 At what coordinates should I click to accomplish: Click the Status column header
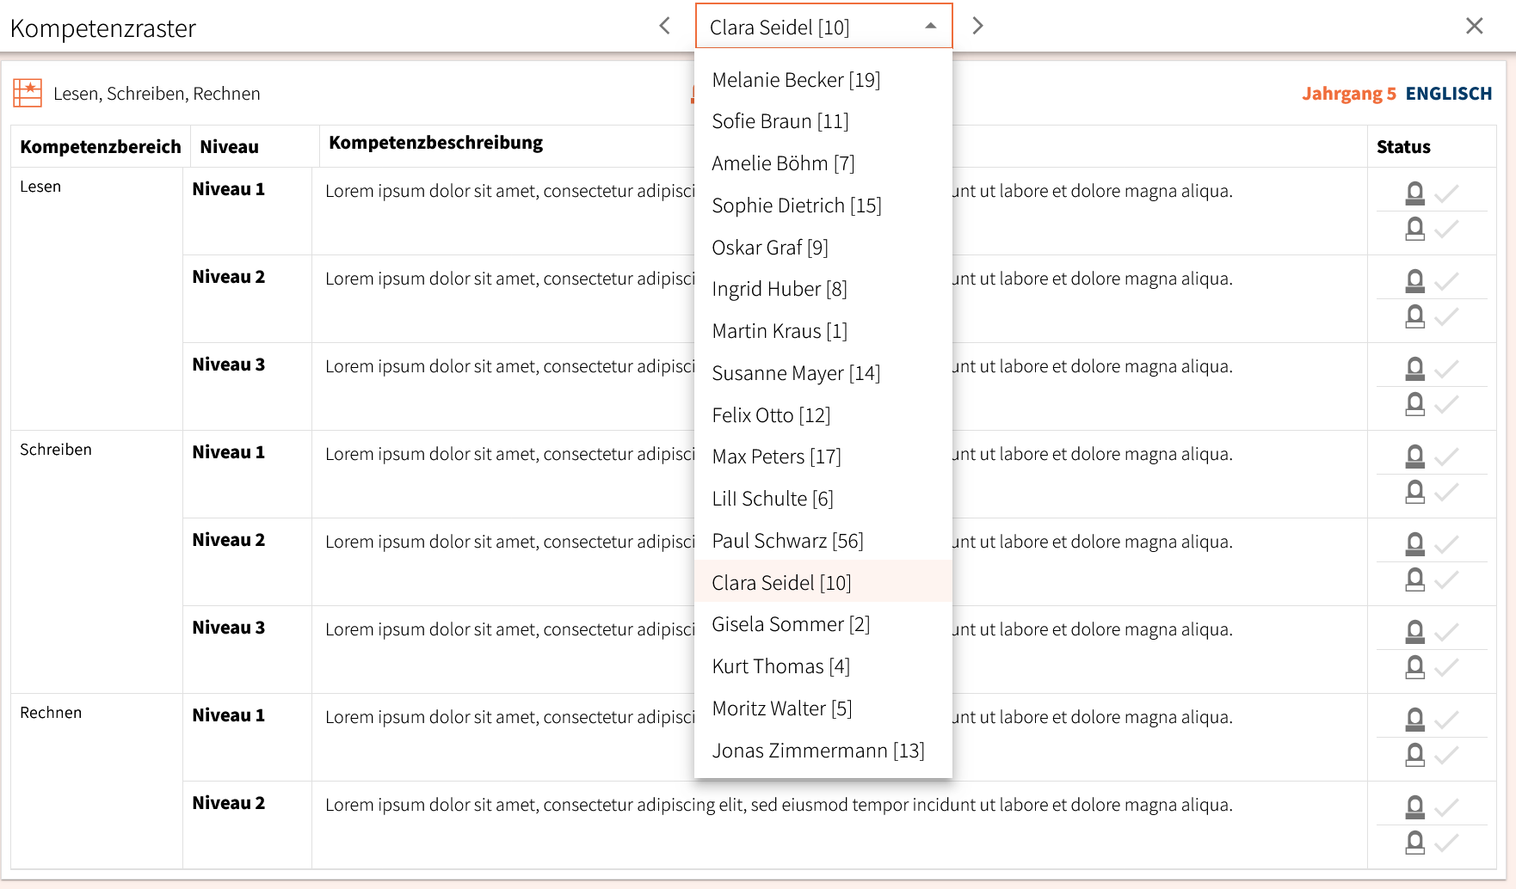(x=1403, y=147)
